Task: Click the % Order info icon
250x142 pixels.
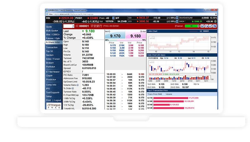Action: pos(73,89)
